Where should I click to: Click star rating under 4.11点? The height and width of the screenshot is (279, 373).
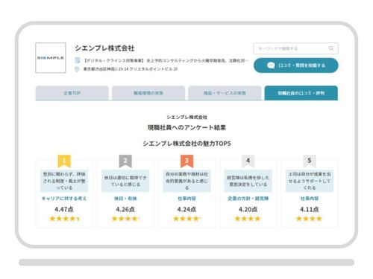(x=310, y=219)
